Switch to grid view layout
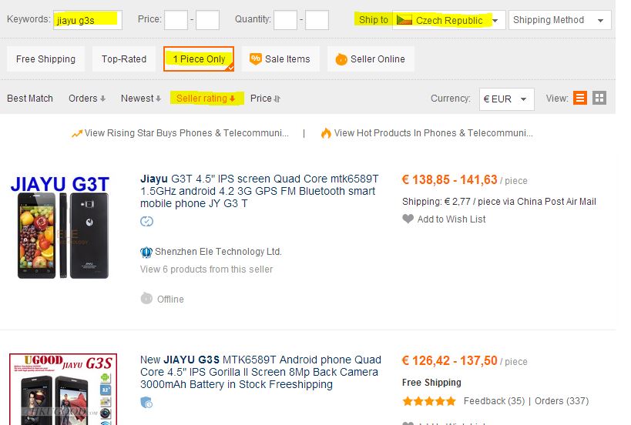The height and width of the screenshot is (425, 631). pyautogui.click(x=599, y=98)
